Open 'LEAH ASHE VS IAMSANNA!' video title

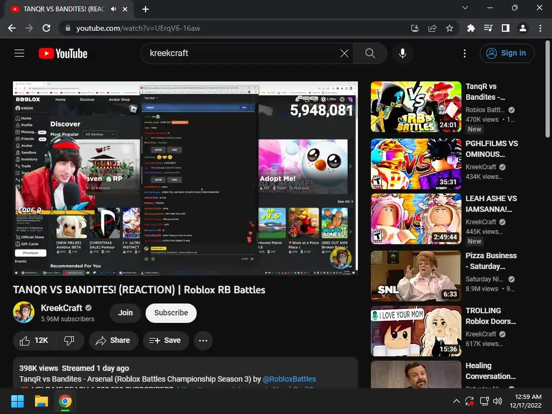[491, 204]
